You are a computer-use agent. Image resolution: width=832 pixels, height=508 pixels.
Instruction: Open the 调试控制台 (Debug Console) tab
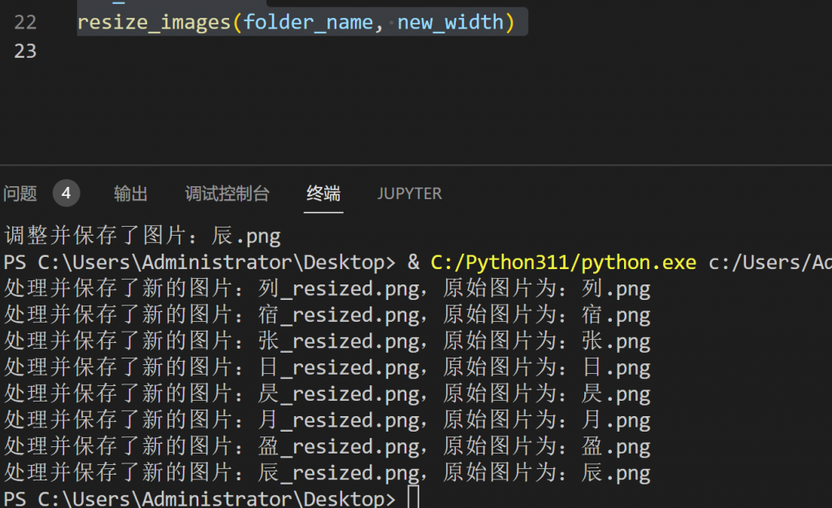(x=227, y=193)
